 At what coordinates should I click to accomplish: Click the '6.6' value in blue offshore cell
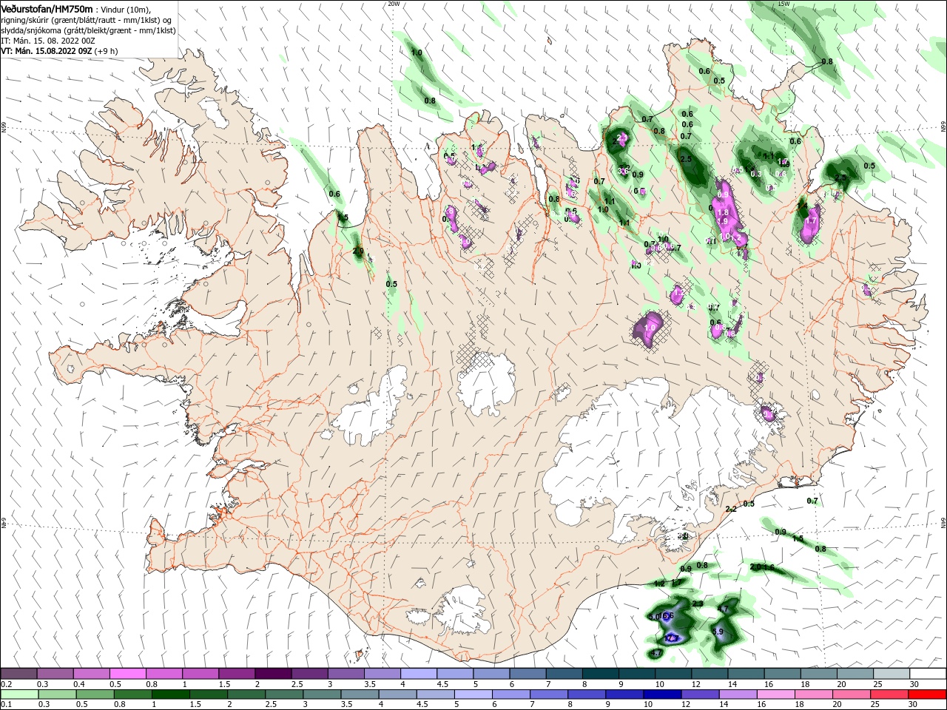(x=667, y=616)
